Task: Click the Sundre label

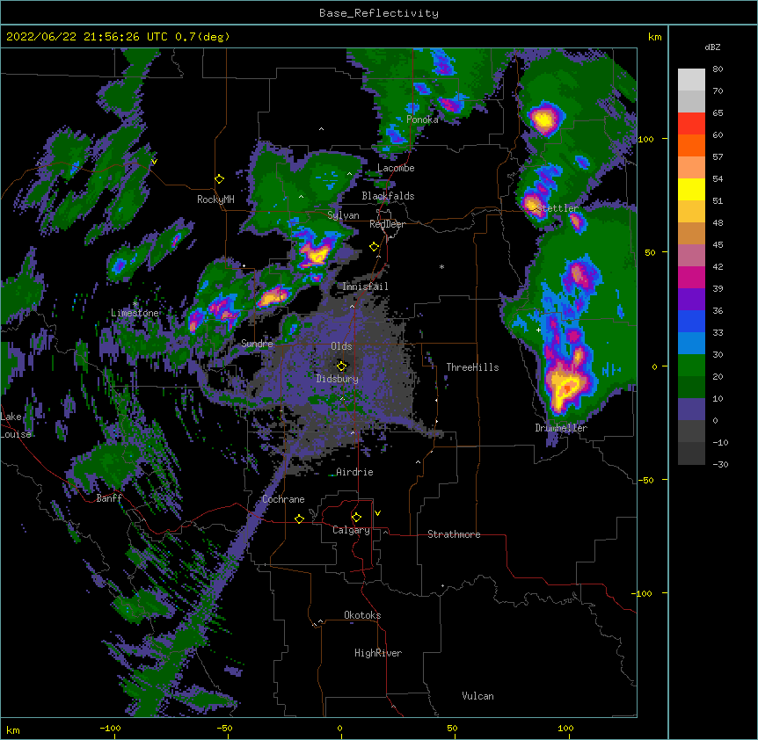Action: (x=257, y=344)
